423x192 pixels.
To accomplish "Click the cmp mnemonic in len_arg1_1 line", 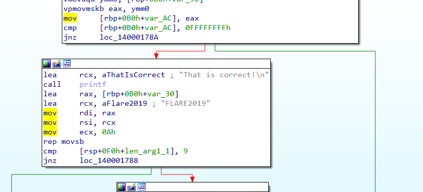I will pyautogui.click(x=50, y=151).
